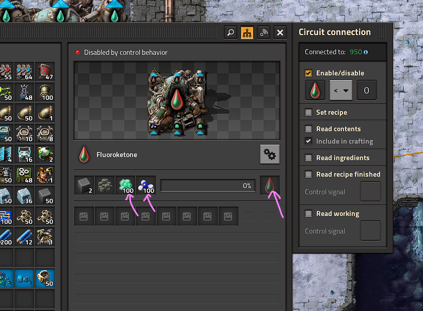Pick the power pole stack of 48
This screenshot has height=311, width=423.
[x=25, y=92]
